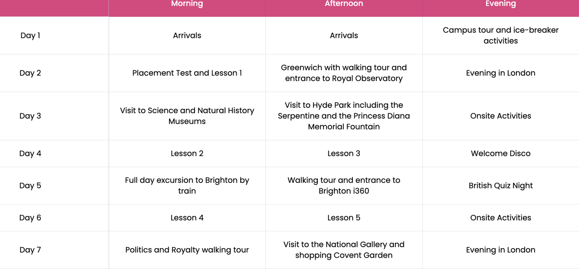Screen dimensions: 579x269
Task: Select the Day 2 row label
Action: pos(30,73)
